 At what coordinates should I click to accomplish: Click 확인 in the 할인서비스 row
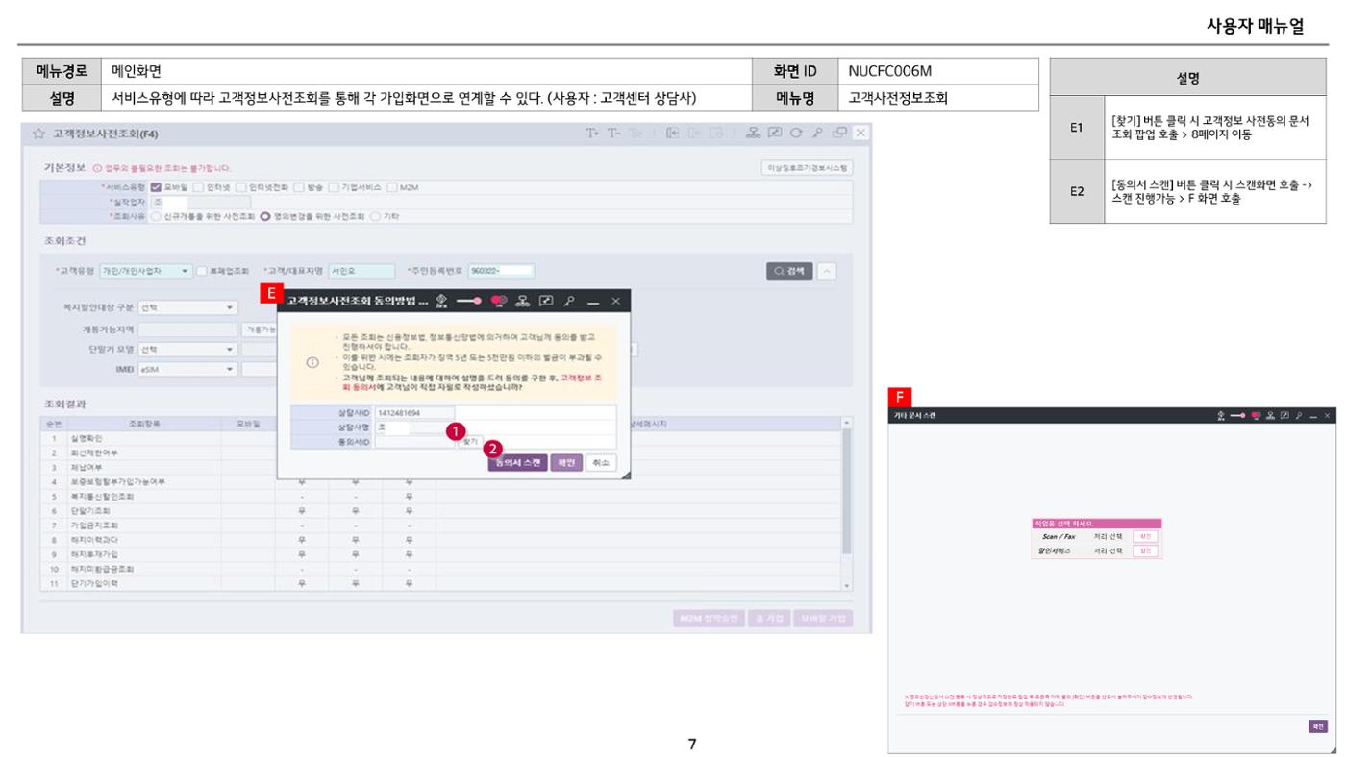click(1145, 551)
